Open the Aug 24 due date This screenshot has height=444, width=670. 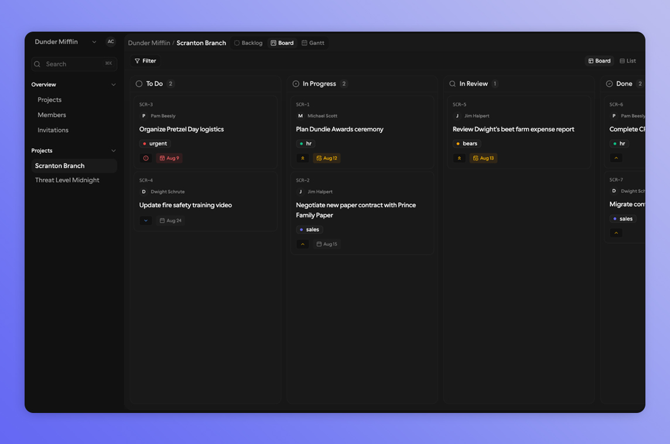coord(170,220)
